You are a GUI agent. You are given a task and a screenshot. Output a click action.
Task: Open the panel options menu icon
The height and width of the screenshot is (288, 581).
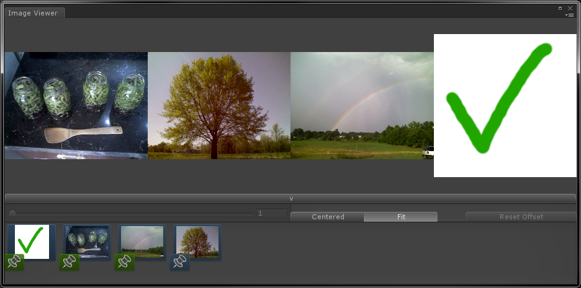pyautogui.click(x=570, y=15)
